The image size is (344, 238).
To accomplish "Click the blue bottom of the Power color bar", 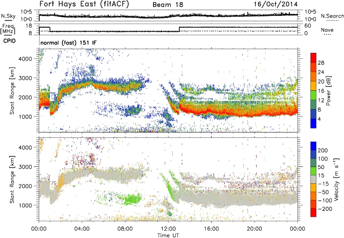I will tap(313, 124).
